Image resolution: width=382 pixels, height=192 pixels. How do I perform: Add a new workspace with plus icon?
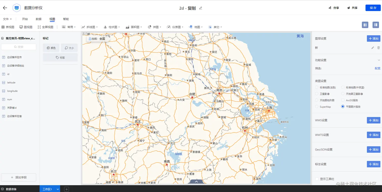pyautogui.click(x=66, y=189)
